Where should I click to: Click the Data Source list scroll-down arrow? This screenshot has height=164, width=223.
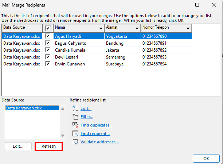tap(63, 136)
